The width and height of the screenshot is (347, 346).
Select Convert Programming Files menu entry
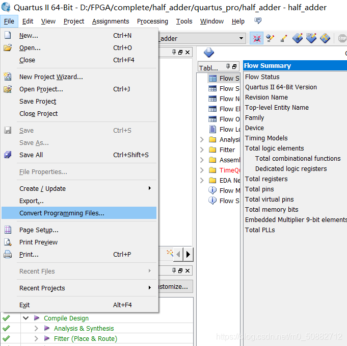(x=79, y=213)
